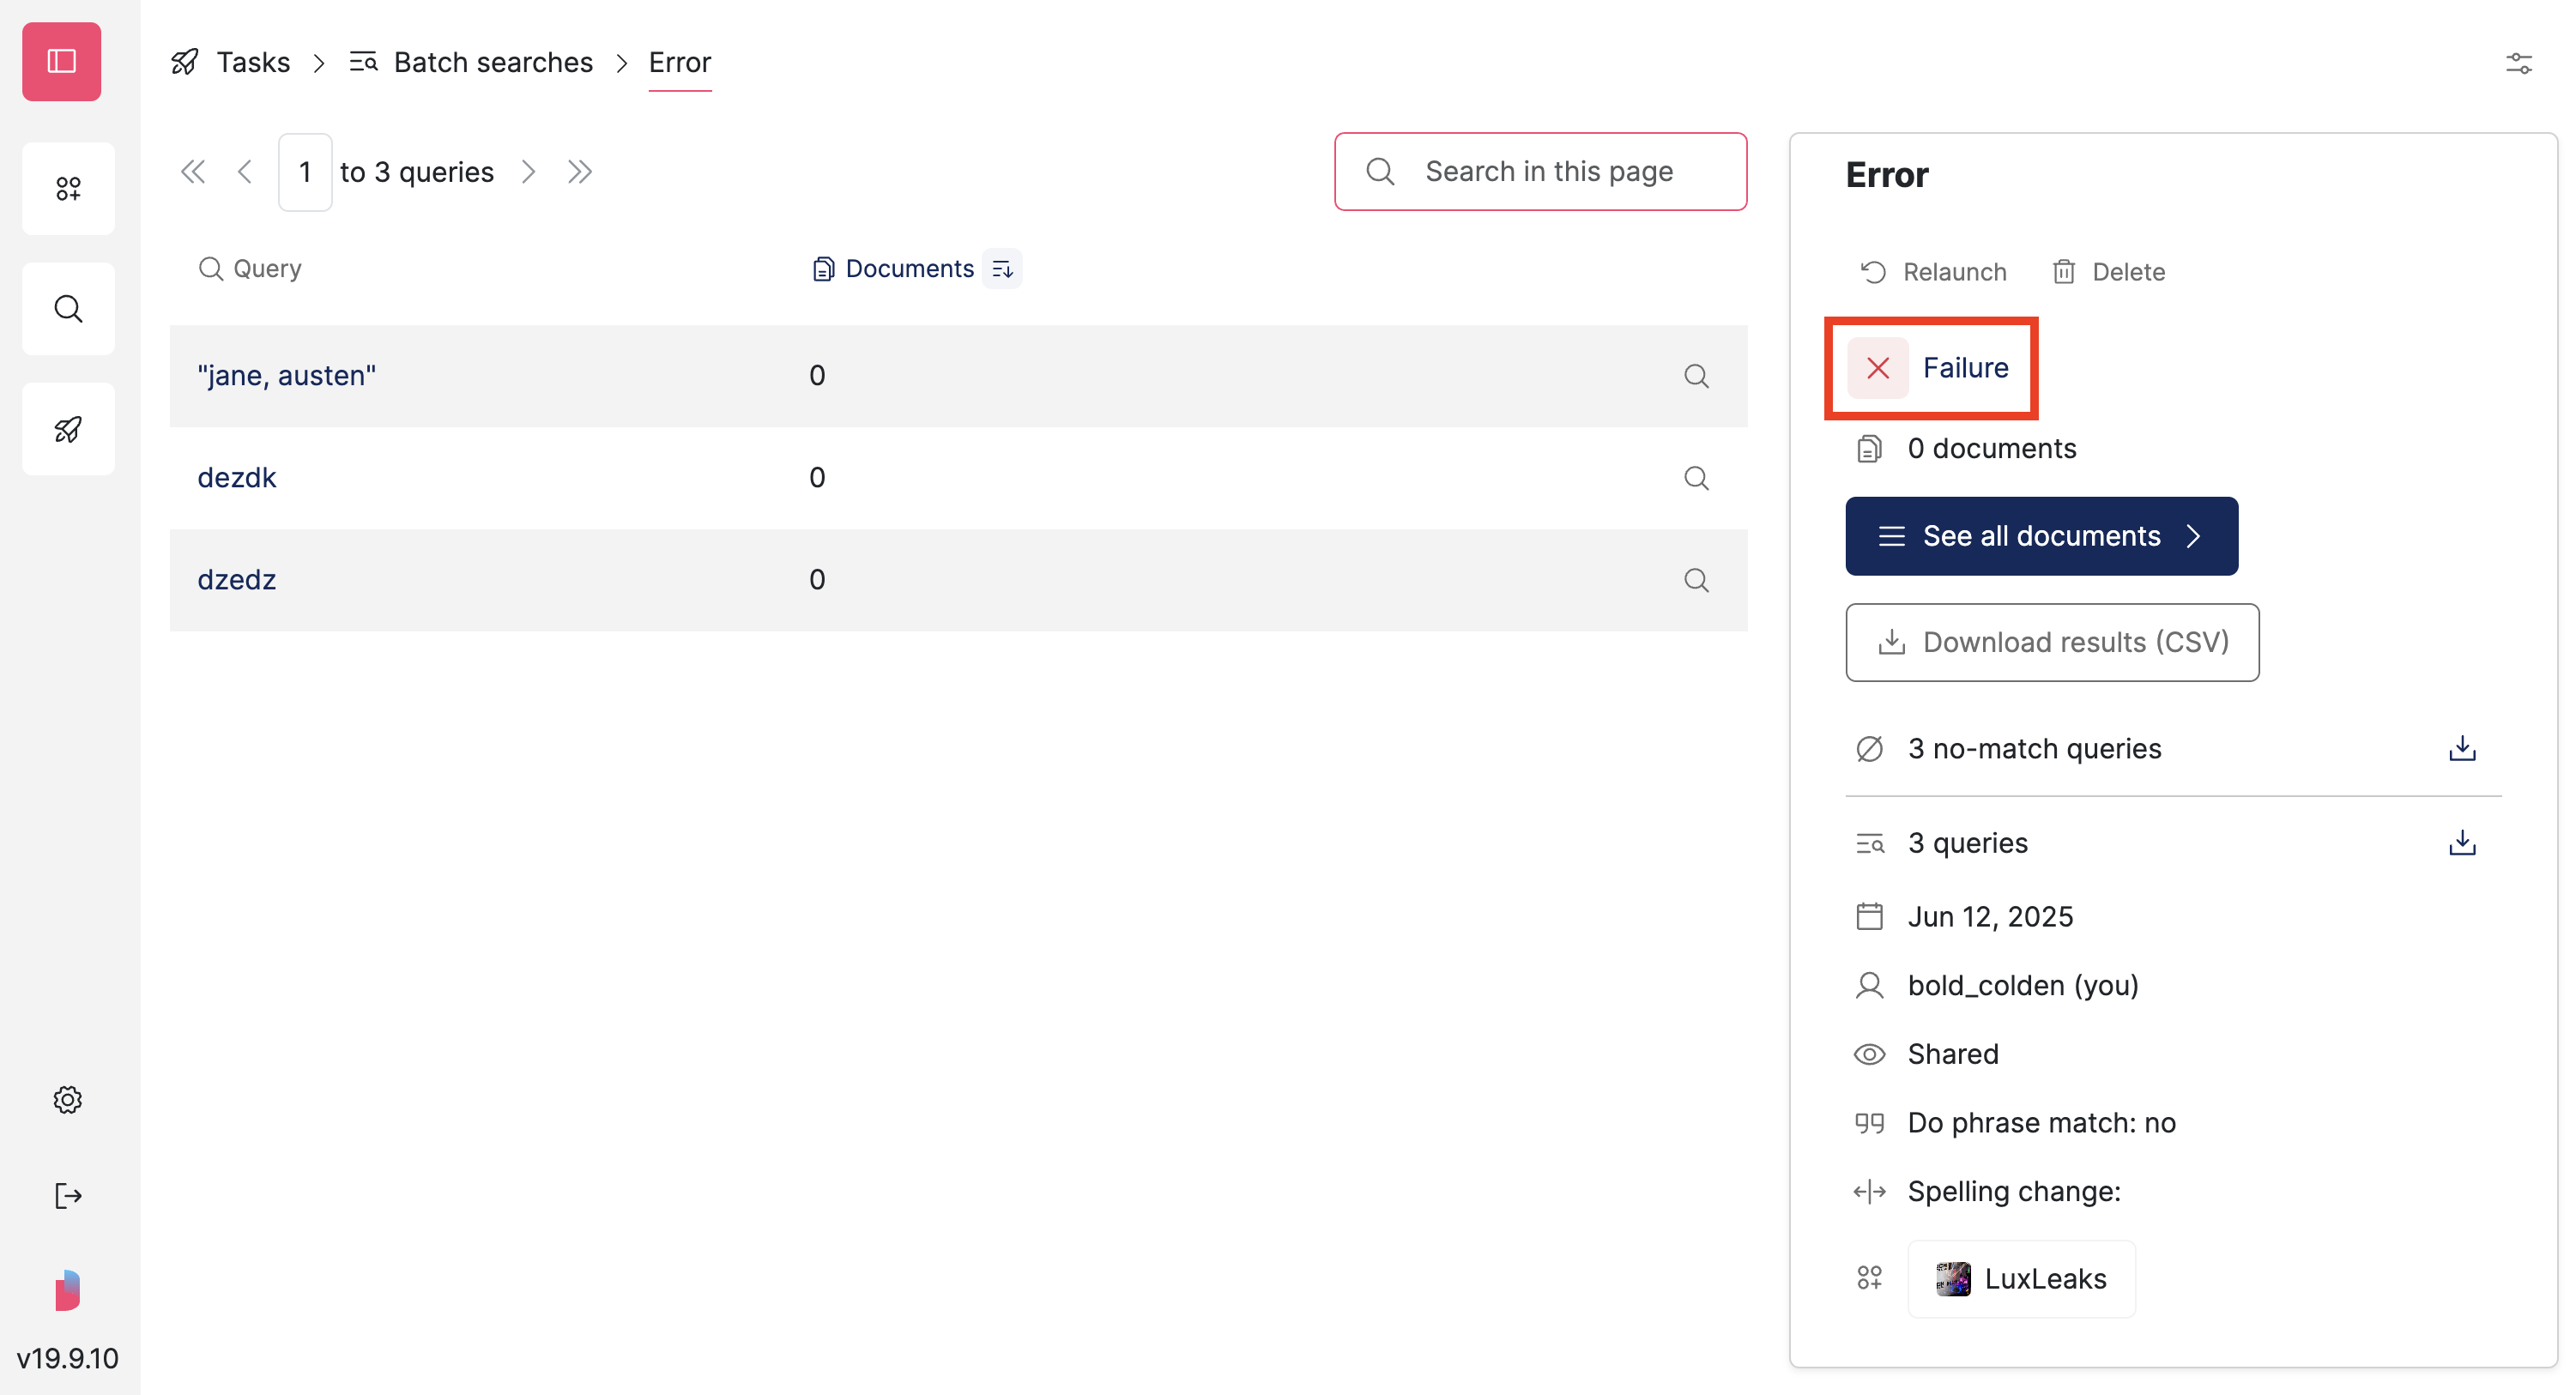Open the page settings sliders icon top right
The image size is (2576, 1395).
2519,63
